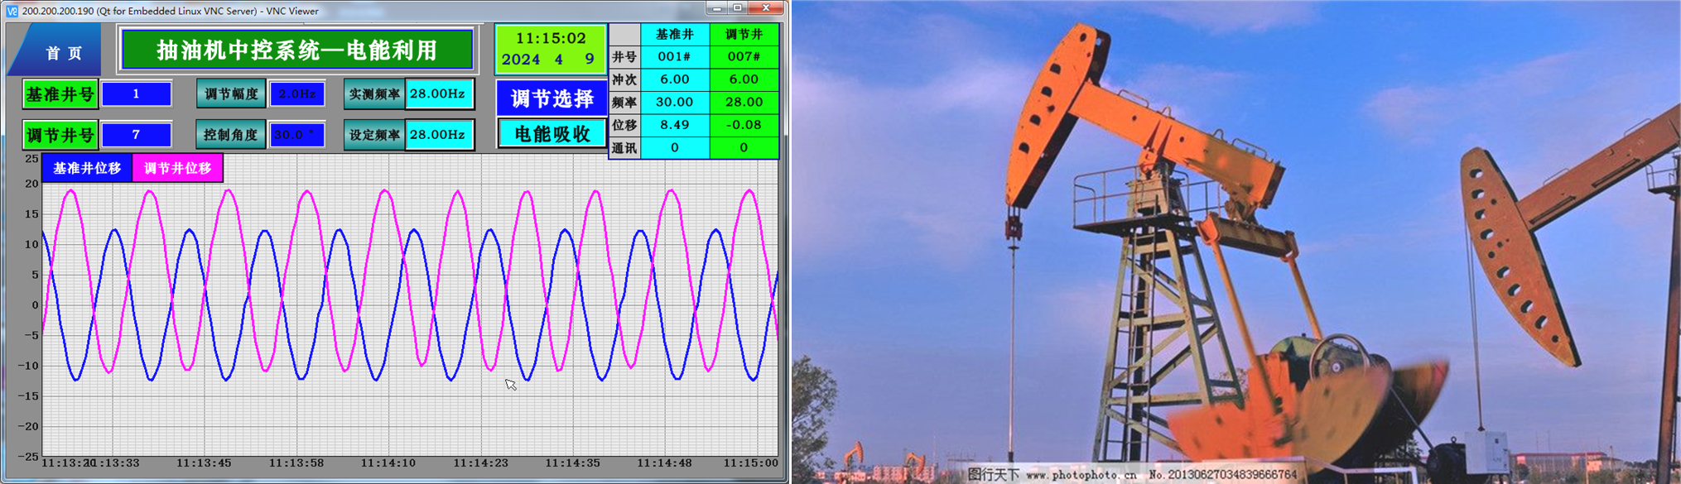Click the 001# well number cell
The image size is (1681, 484).
click(x=675, y=57)
